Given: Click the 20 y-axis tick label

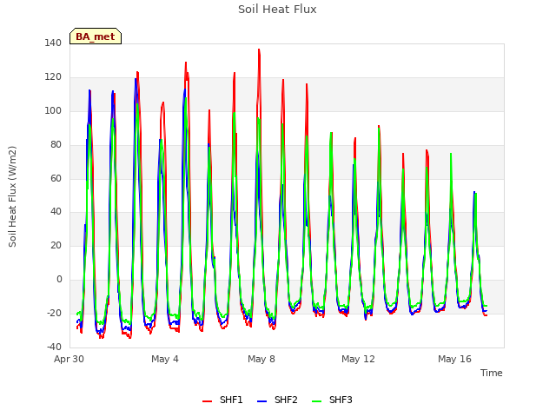Looking at the screenshot, I should 56,245.
